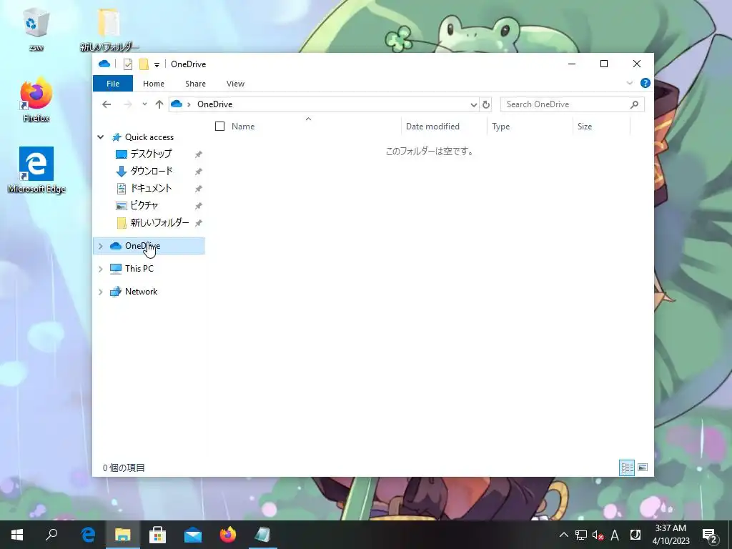Launch Firefox from the taskbar
The image size is (732, 549).
click(x=228, y=535)
